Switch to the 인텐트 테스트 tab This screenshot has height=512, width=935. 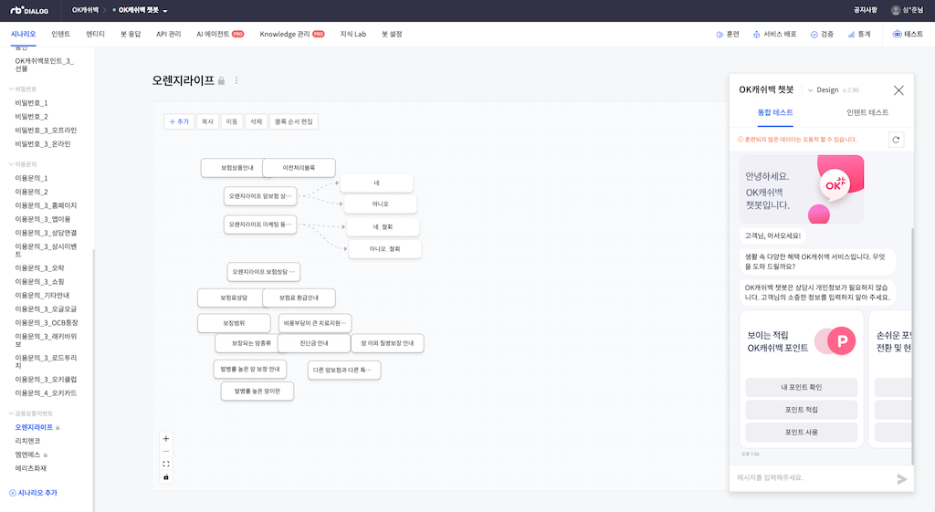(867, 112)
